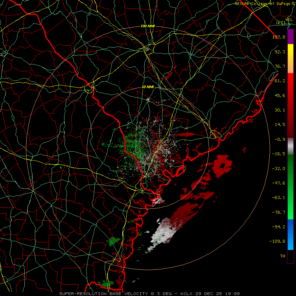
Task: Click the 92.3 velocity scale value
Action: coord(280,52)
